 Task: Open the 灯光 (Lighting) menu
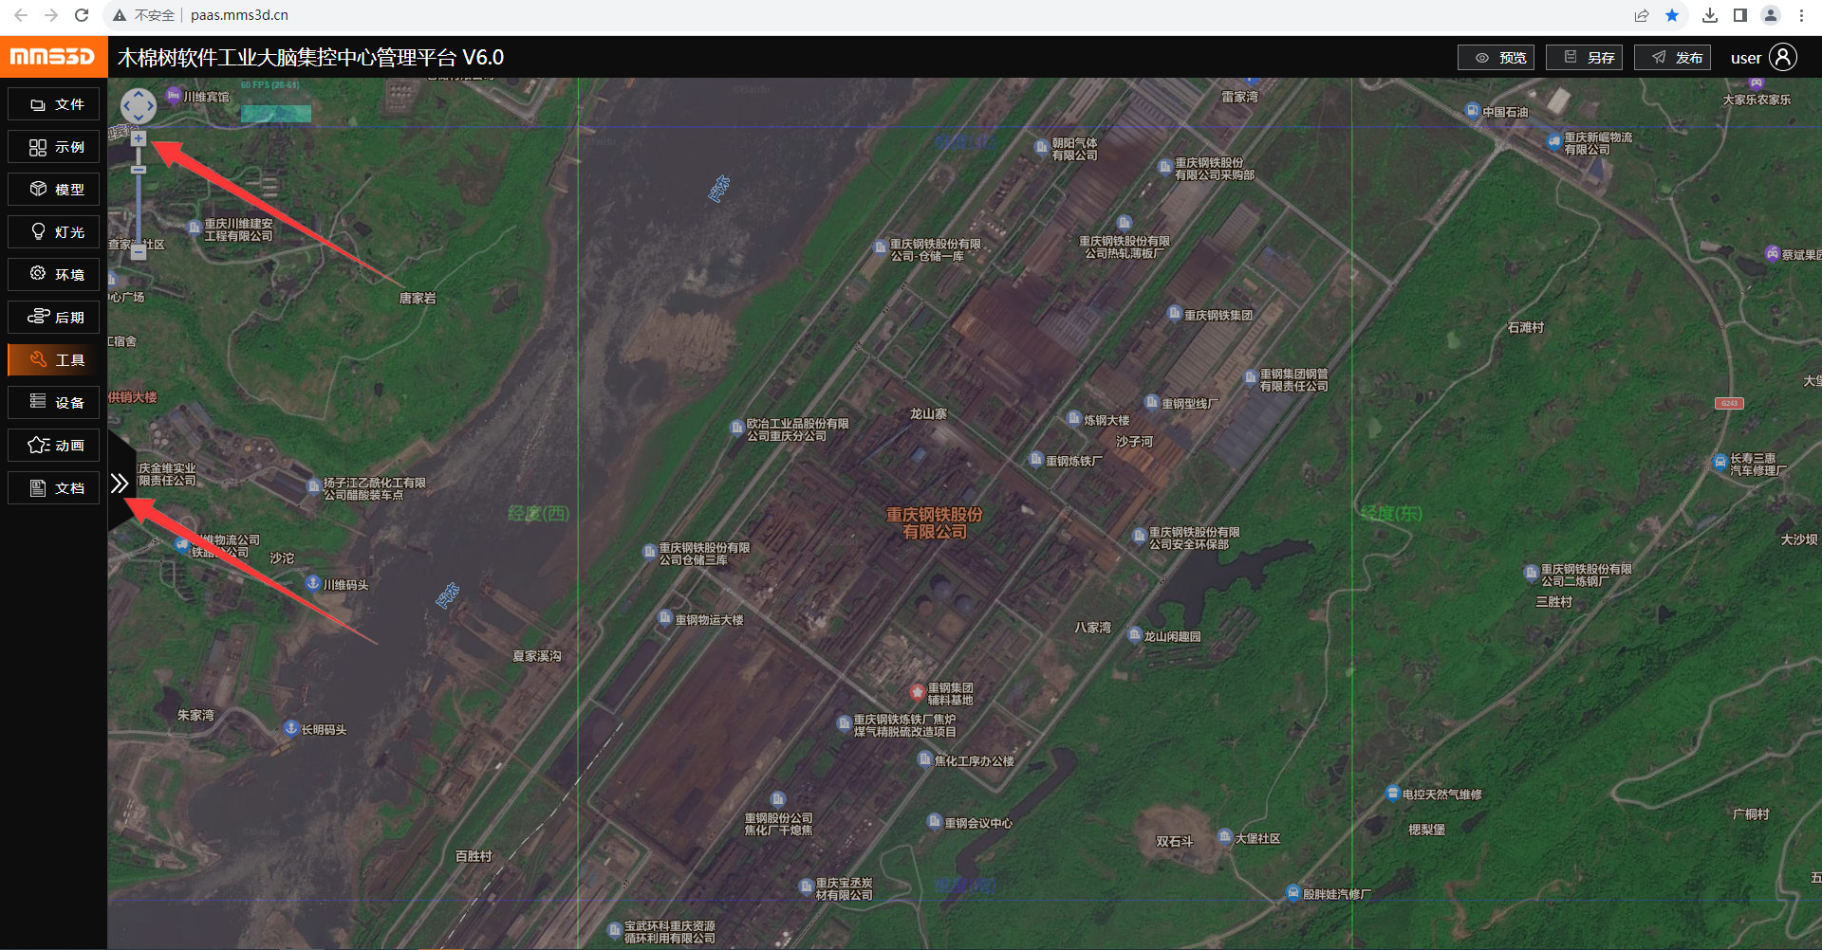click(54, 232)
